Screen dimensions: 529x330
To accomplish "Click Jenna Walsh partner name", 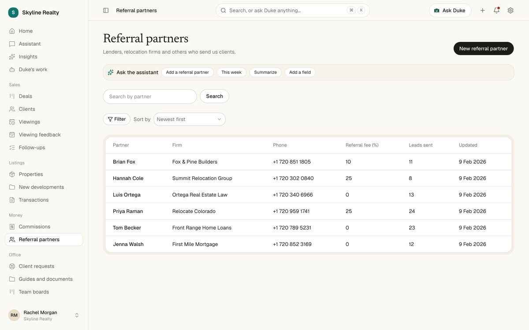I will coord(128,244).
